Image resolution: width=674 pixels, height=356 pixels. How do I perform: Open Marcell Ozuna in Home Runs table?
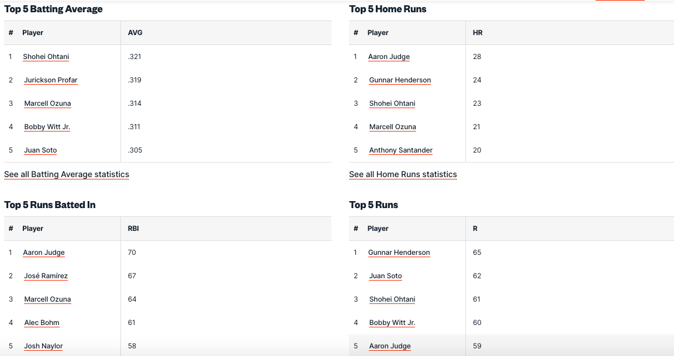(x=393, y=127)
